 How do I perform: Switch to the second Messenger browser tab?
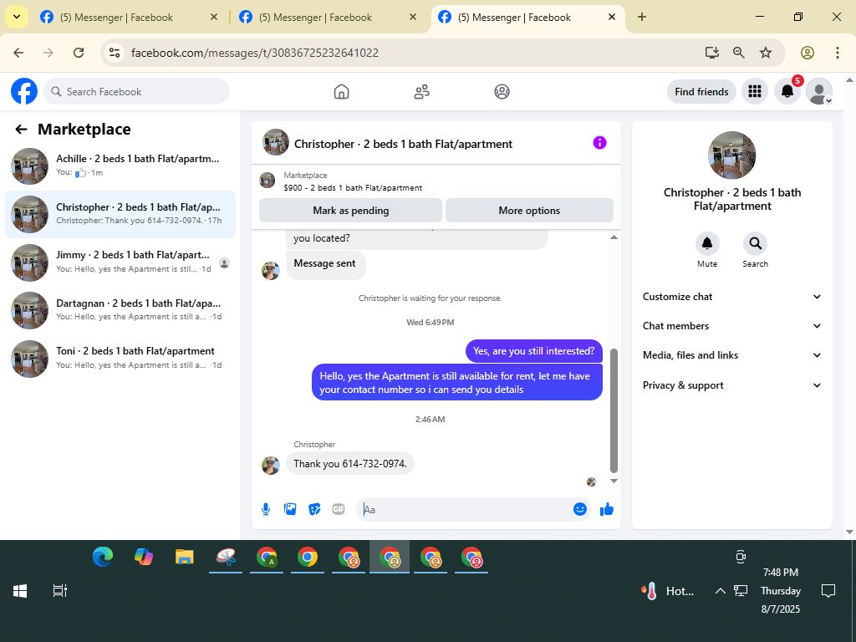pos(328,18)
